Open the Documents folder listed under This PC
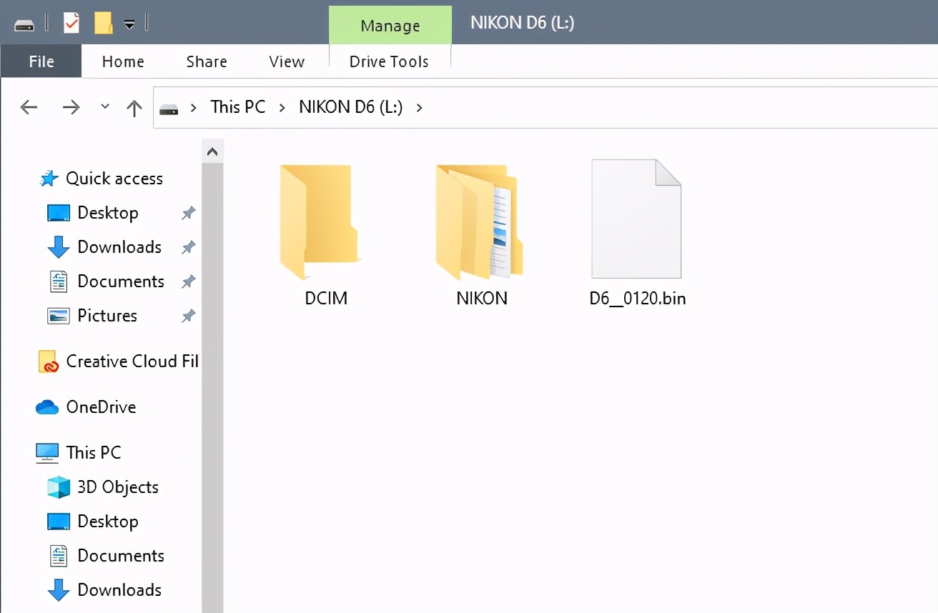This screenshot has width=938, height=613. 106,556
